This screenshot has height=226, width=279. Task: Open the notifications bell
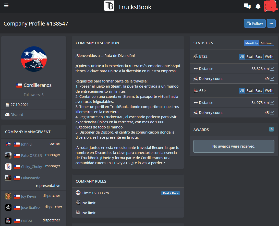tap(258, 6)
